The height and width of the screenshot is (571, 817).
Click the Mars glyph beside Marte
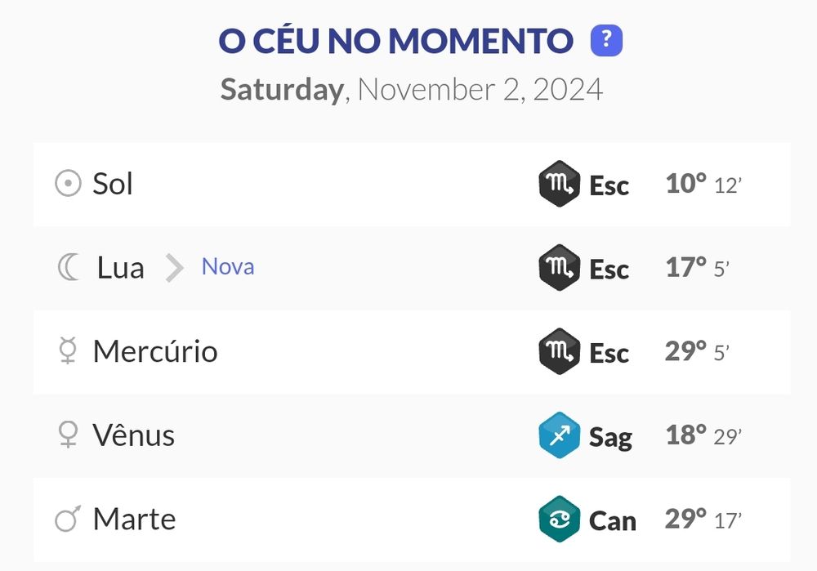click(67, 519)
